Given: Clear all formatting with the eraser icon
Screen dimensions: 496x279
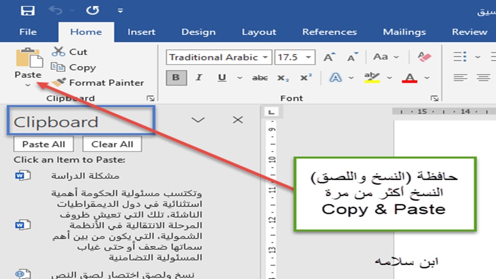Looking at the screenshot, I should (x=425, y=57).
